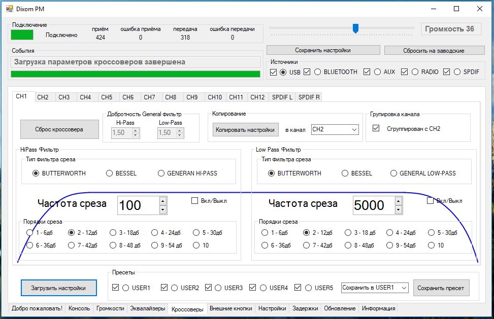
Task: Switch to the Консоль tab
Action: coord(79,309)
